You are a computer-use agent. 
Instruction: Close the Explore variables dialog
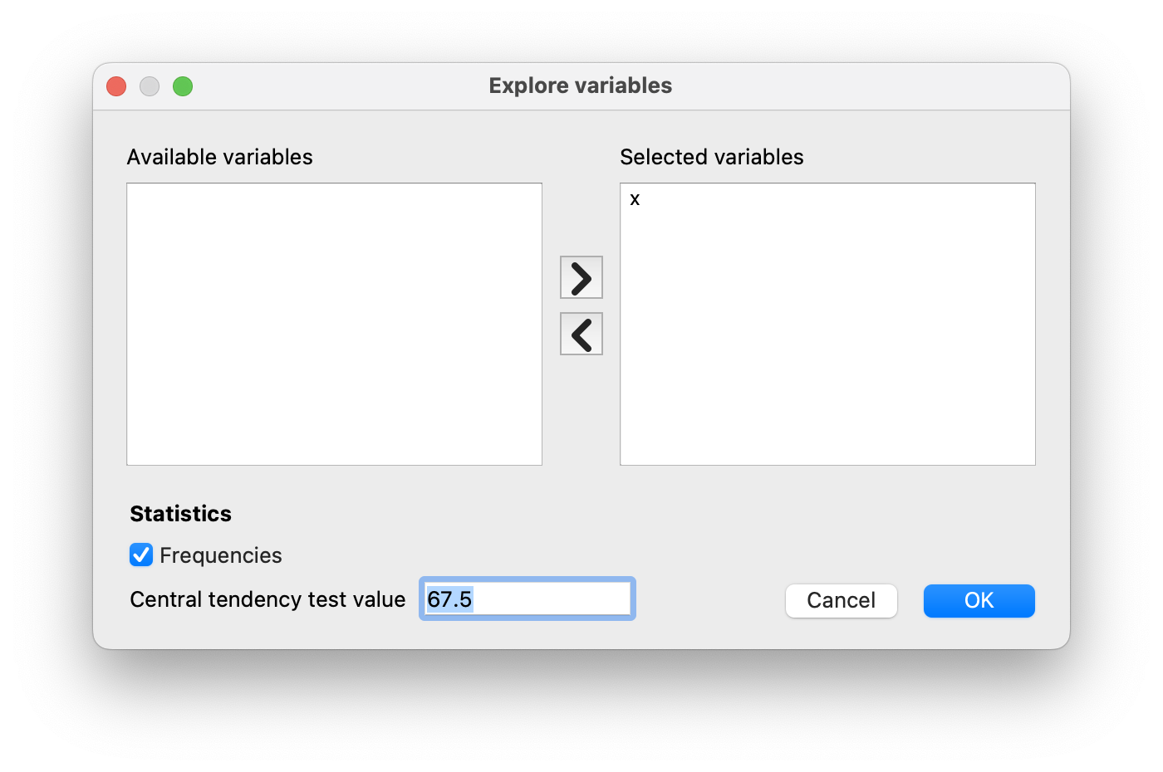pos(116,86)
